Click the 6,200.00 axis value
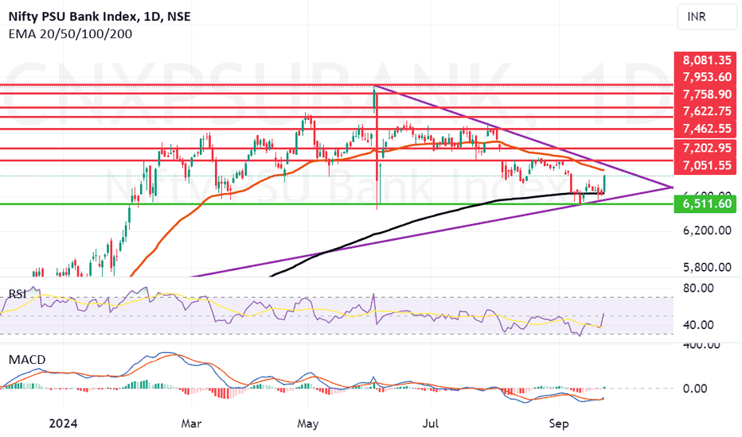This screenshot has height=437, width=742. (707, 230)
